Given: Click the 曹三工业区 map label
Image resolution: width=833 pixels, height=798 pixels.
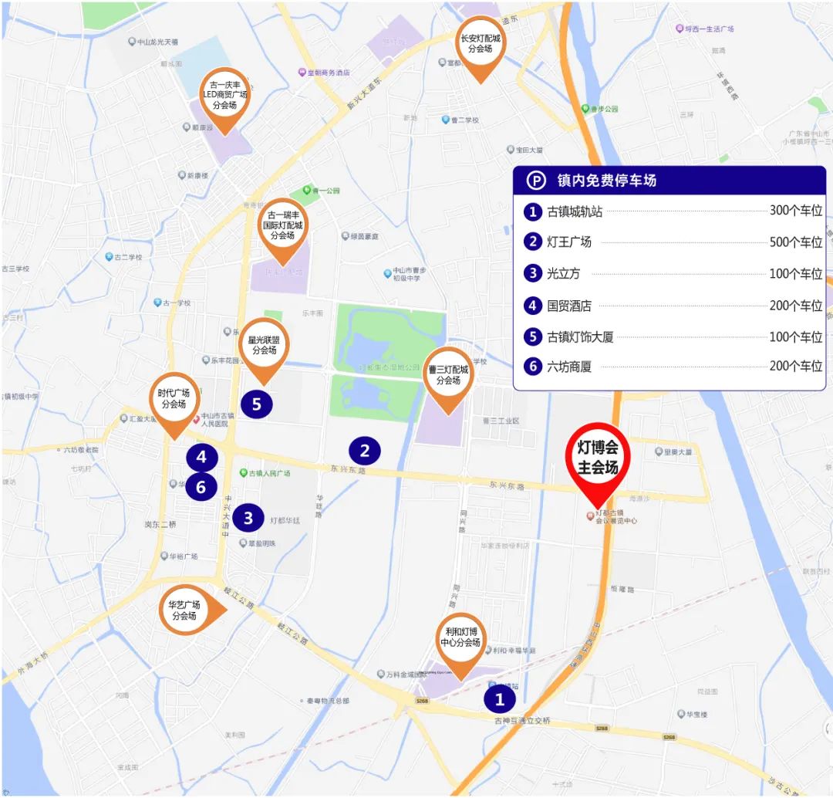Looking at the screenshot, I should point(501,421).
